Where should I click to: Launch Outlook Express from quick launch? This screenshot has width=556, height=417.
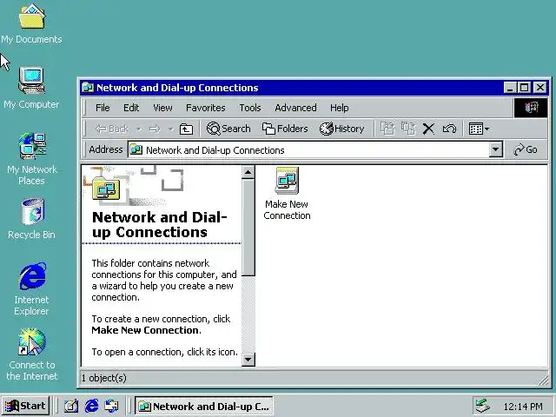[112, 406]
